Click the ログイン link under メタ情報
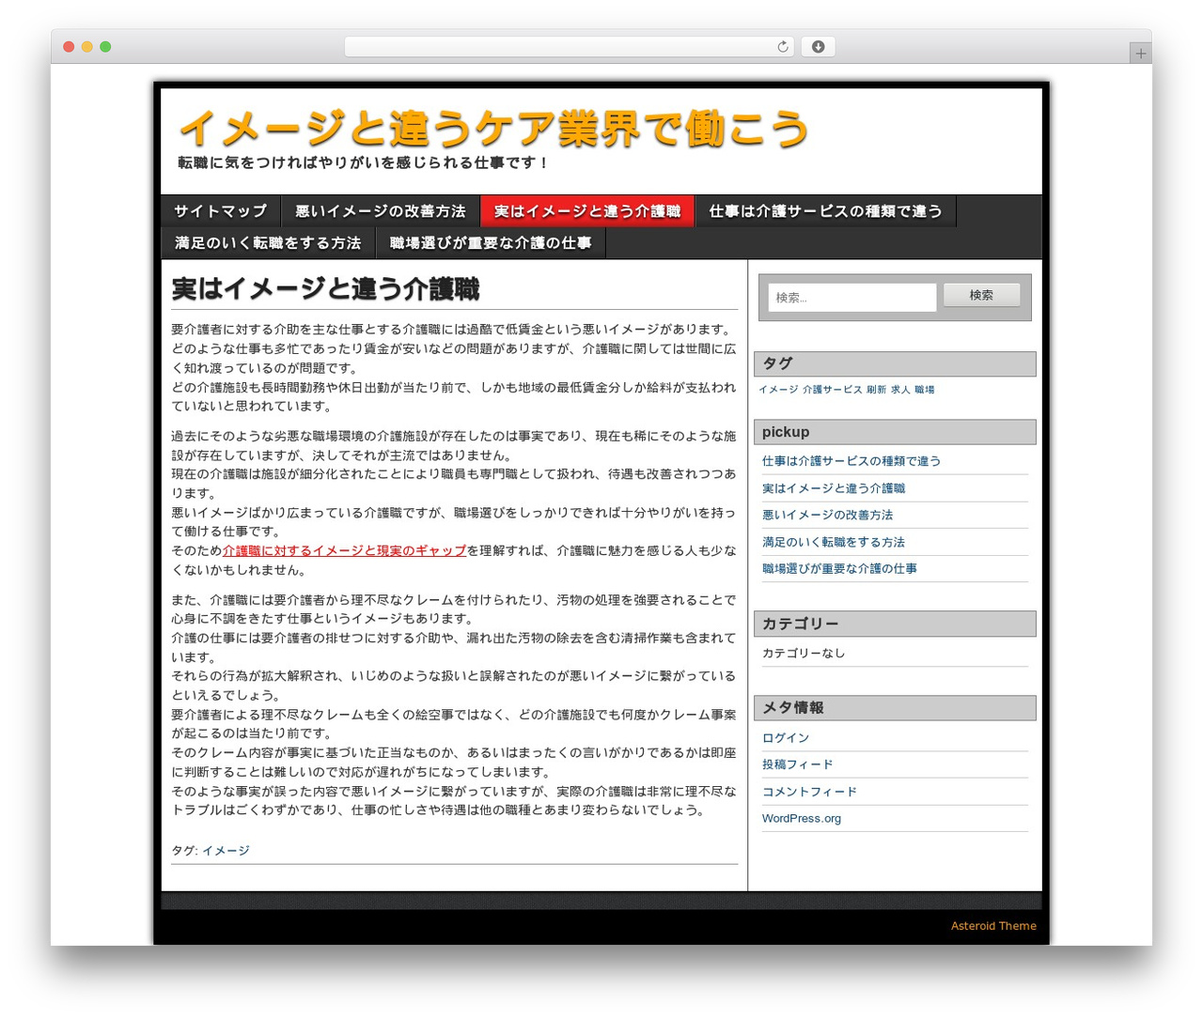Screen dimensions: 1203x1018 pyautogui.click(x=786, y=738)
